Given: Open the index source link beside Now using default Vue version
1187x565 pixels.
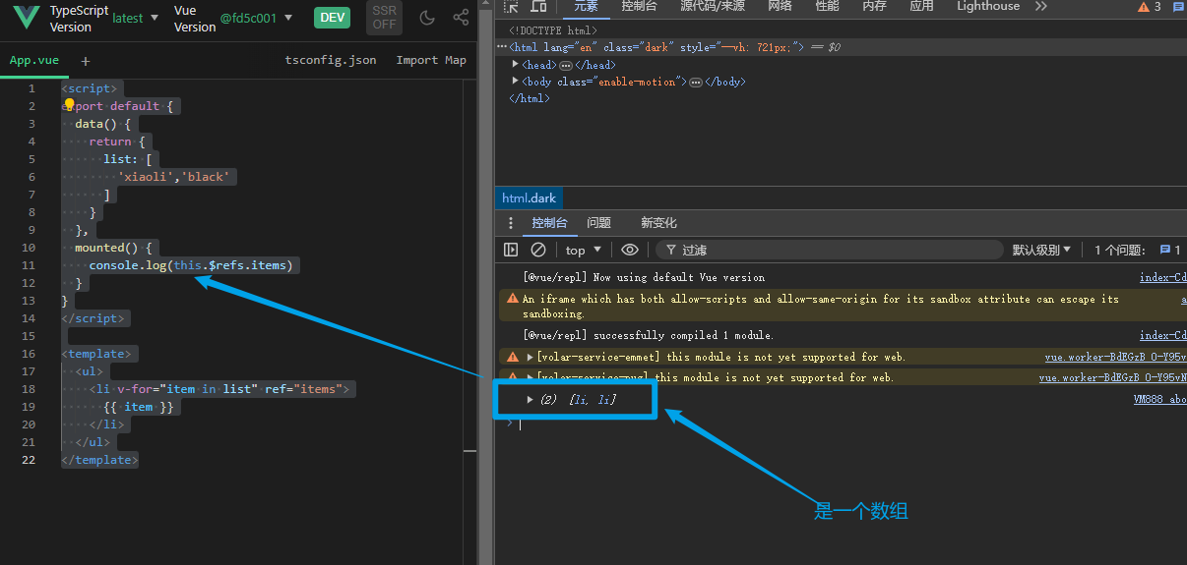Looking at the screenshot, I should tap(1162, 278).
